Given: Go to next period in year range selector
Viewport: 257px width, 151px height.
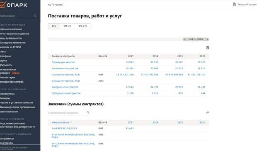Looking at the screenshot, I should 207,39.
